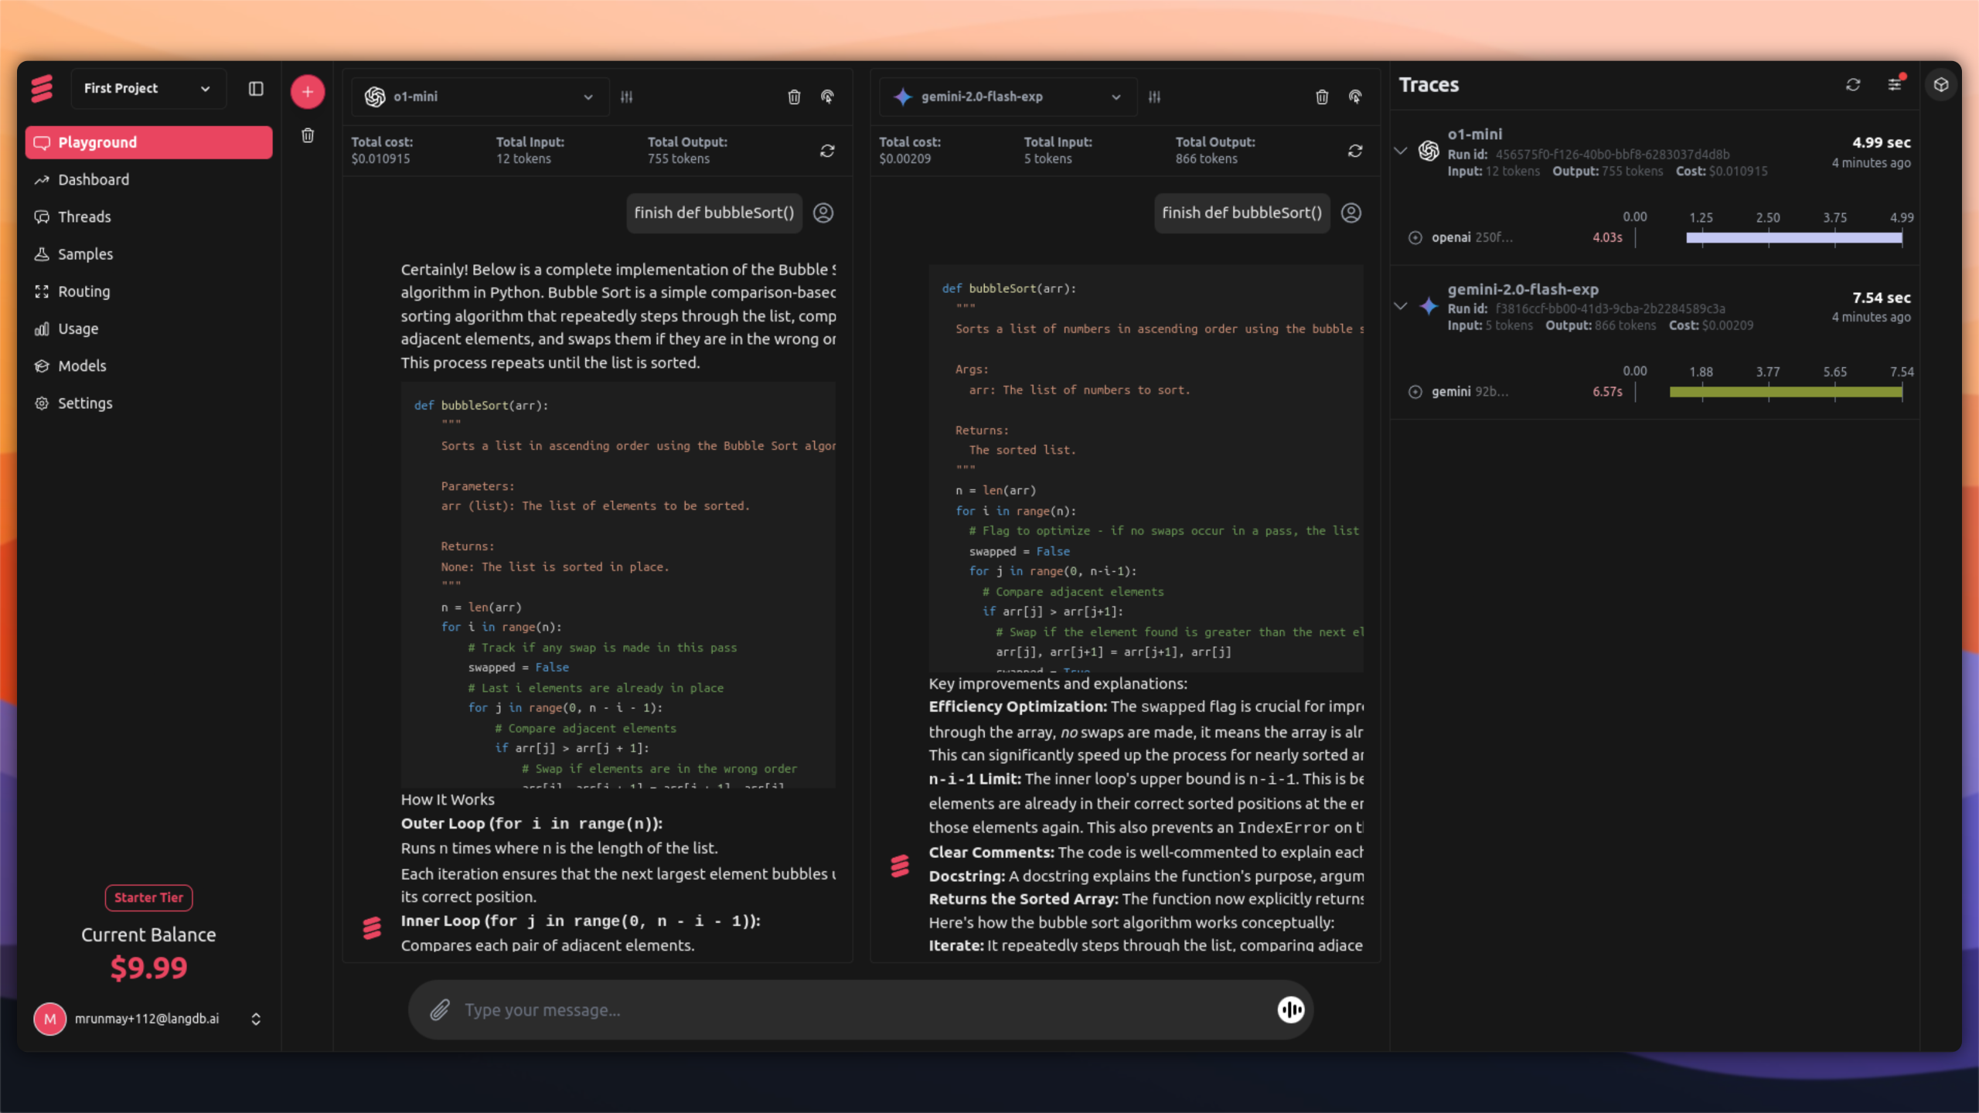Click the gemini trace green duration bar
The width and height of the screenshot is (1979, 1113).
[x=1786, y=392]
